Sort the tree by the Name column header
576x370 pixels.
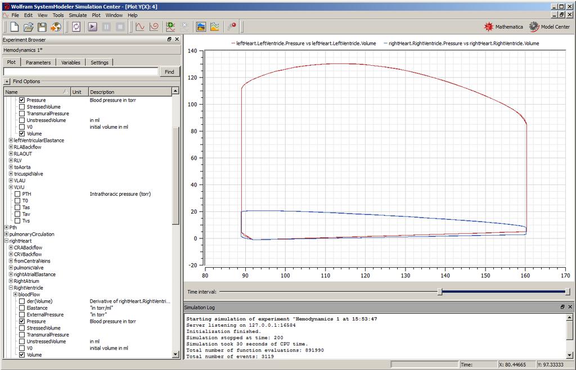[x=37, y=92]
